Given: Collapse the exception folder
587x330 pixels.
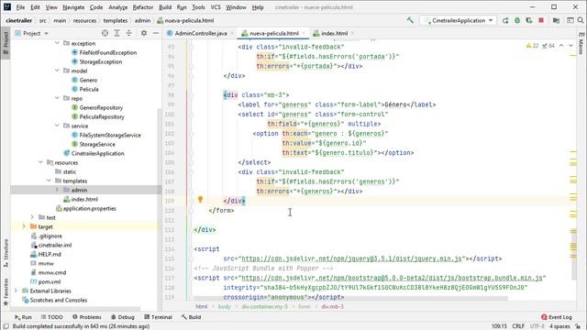Looking at the screenshot, I should (57, 43).
